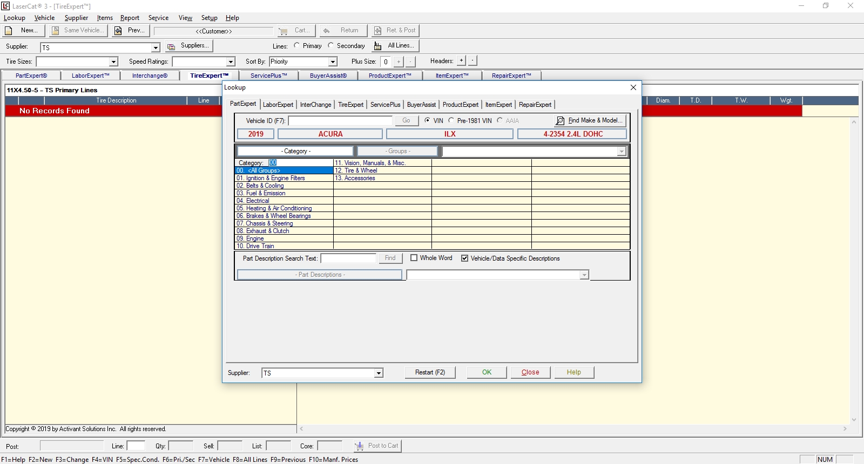The height and width of the screenshot is (464, 864).
Task: Click the Same Vehicle toolbar icon
Action: pos(55,31)
